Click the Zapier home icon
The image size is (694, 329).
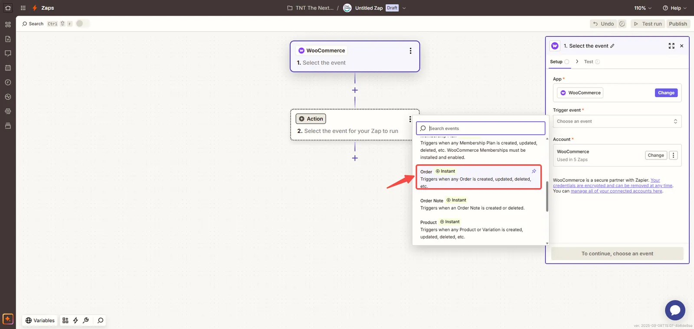coord(8,8)
